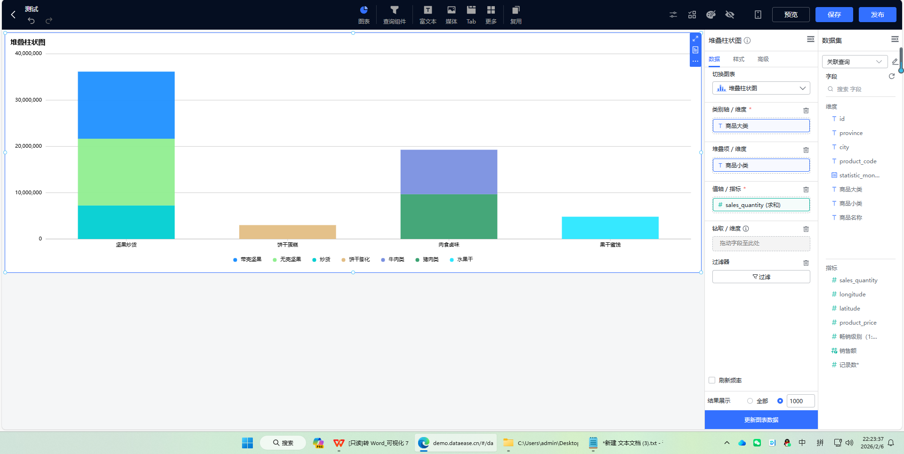The image size is (904, 454).
Task: Click 更新图表数据 update button
Action: pyautogui.click(x=761, y=420)
